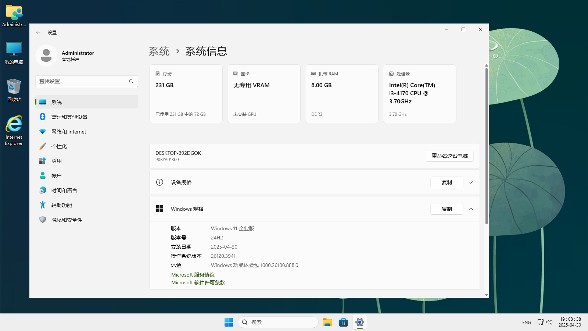Click the 设备规格 info circle icon
Image resolution: width=588 pixels, height=331 pixels.
pos(159,182)
